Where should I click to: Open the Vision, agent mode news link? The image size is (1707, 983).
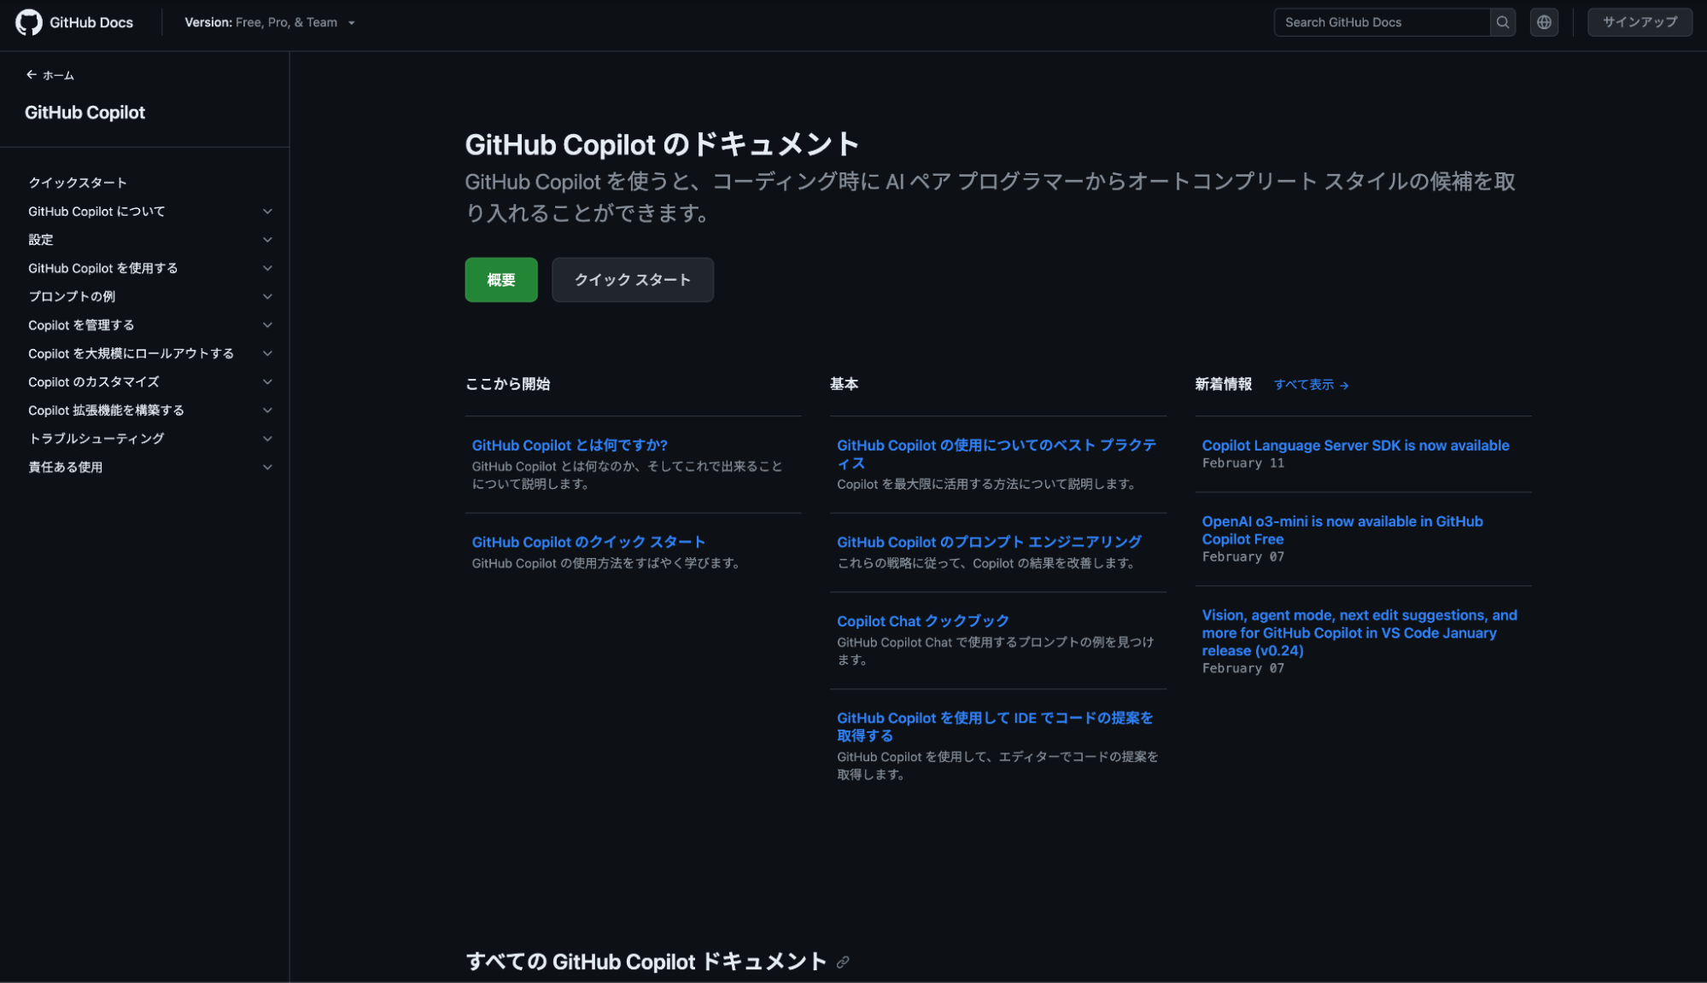click(1359, 633)
